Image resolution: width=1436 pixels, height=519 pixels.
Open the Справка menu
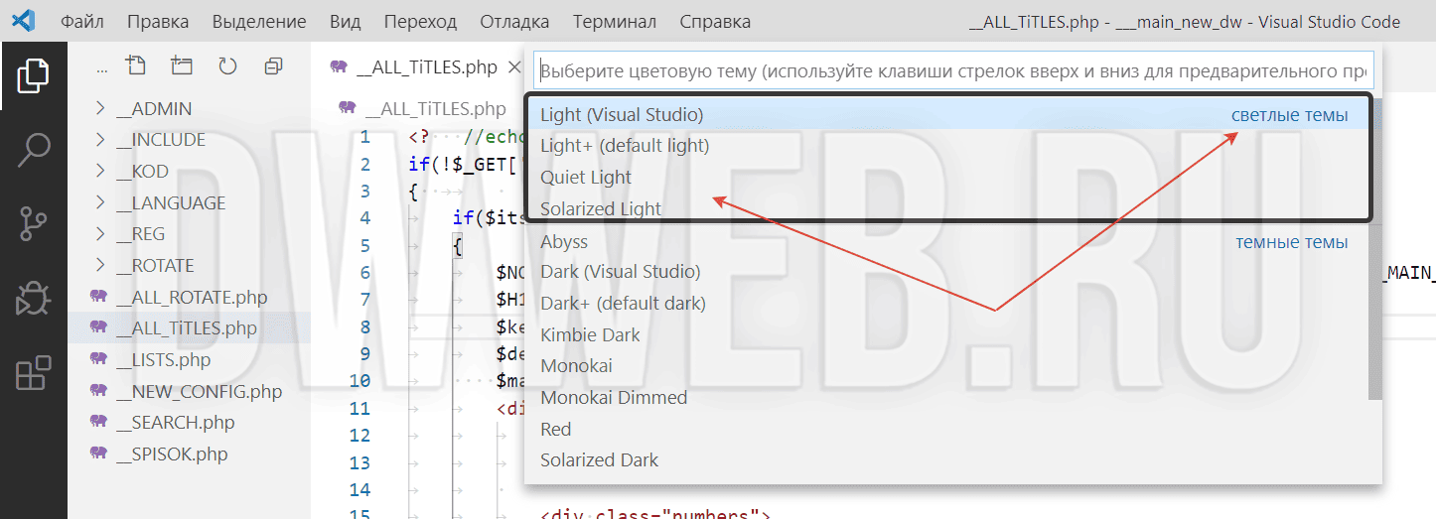715,22
